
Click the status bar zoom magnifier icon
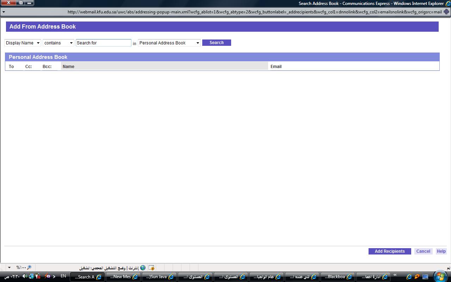click(29, 268)
